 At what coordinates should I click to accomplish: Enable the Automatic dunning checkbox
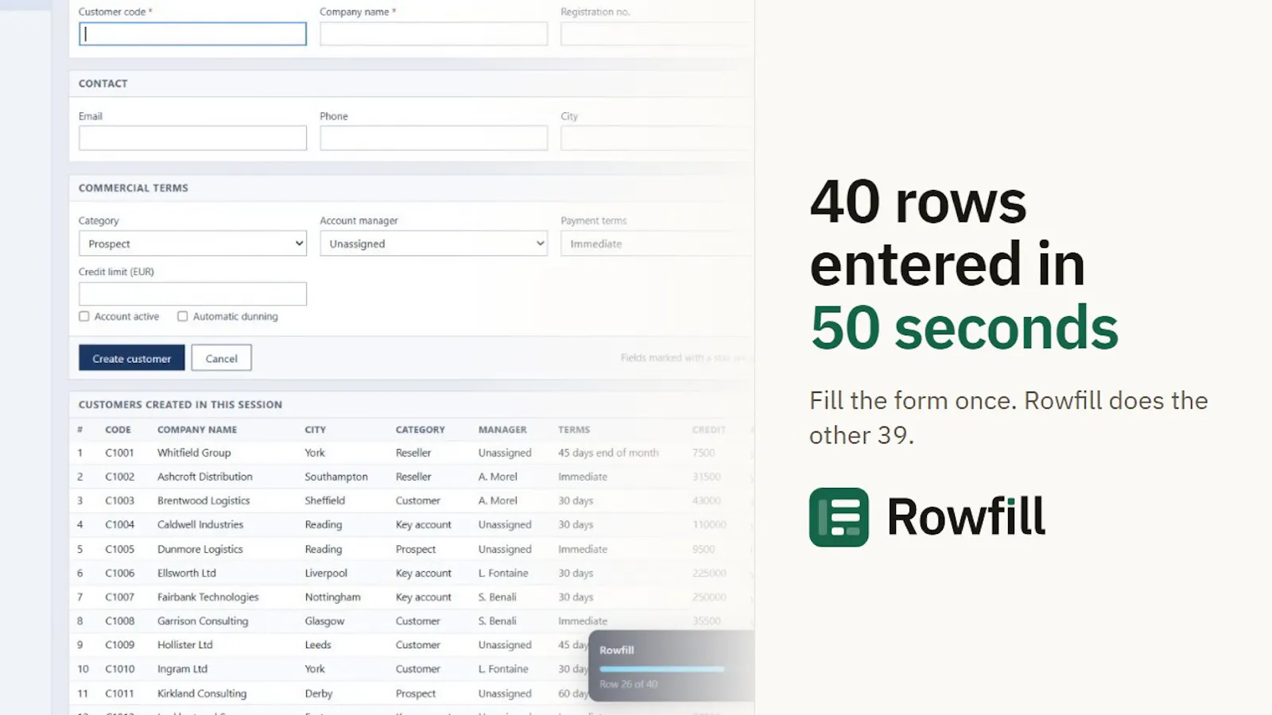tap(183, 316)
